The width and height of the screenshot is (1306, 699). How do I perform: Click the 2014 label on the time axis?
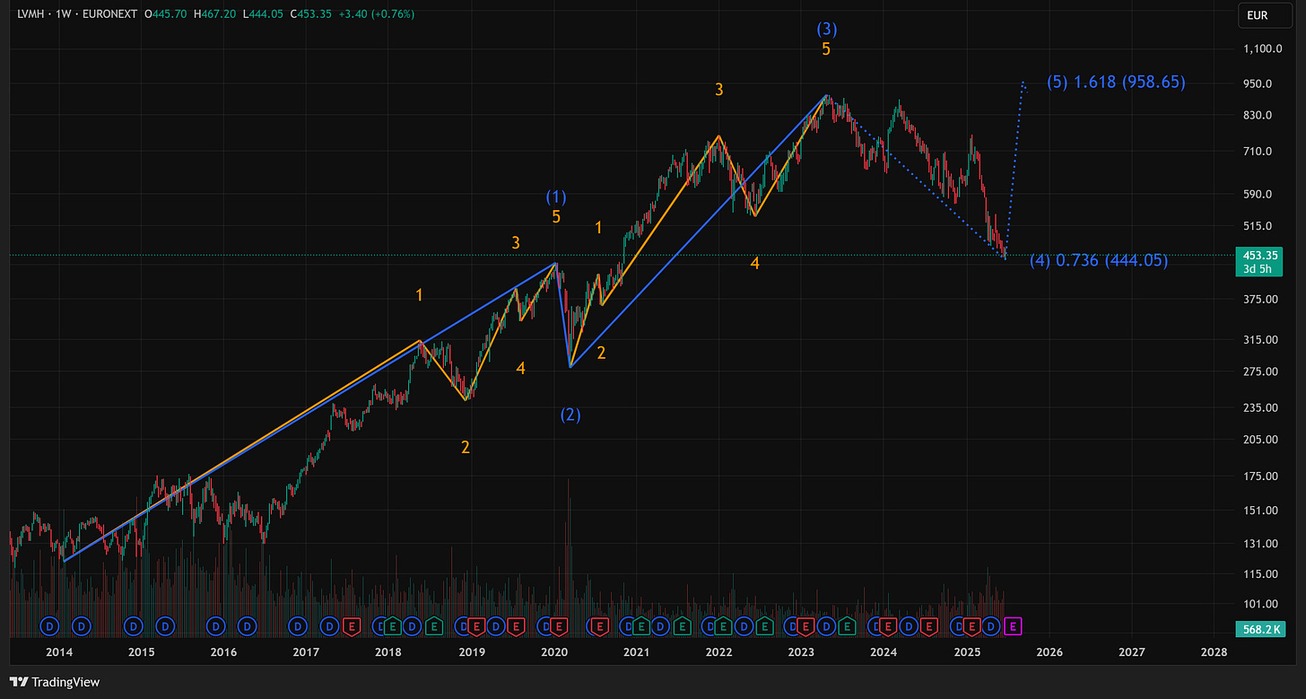coord(58,652)
